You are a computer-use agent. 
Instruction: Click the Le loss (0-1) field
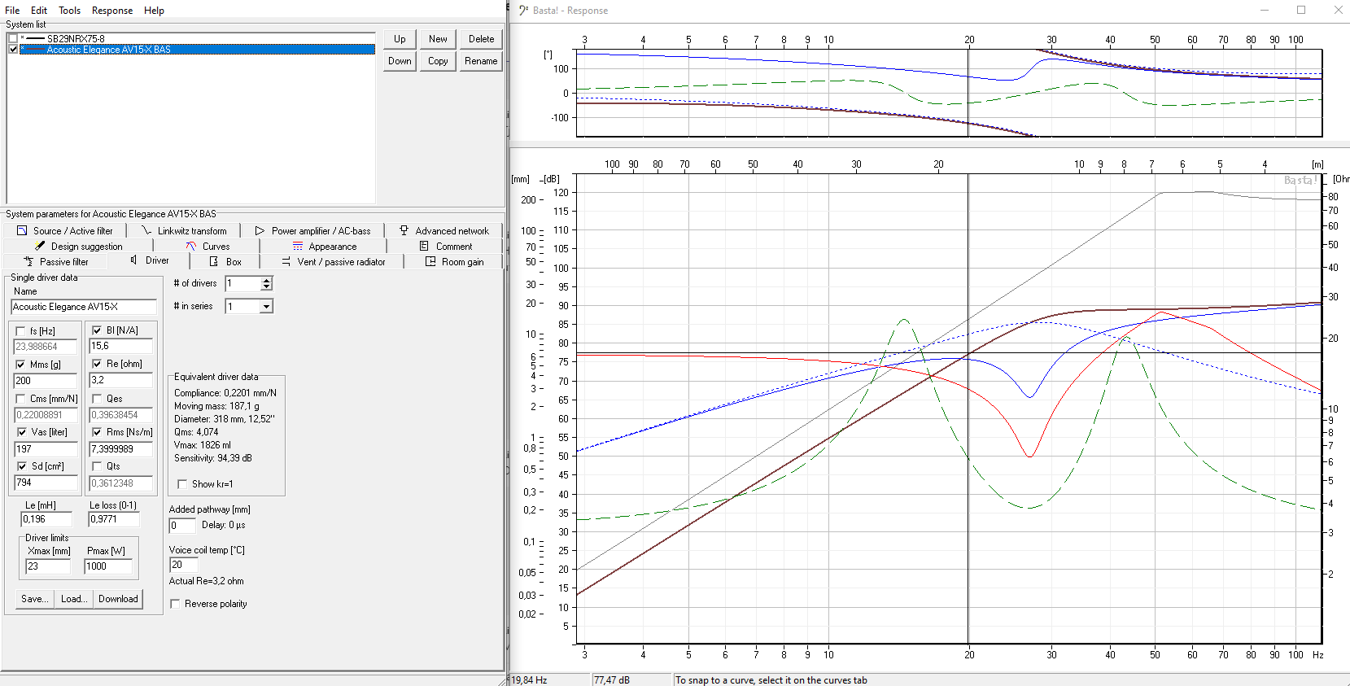coord(114,519)
